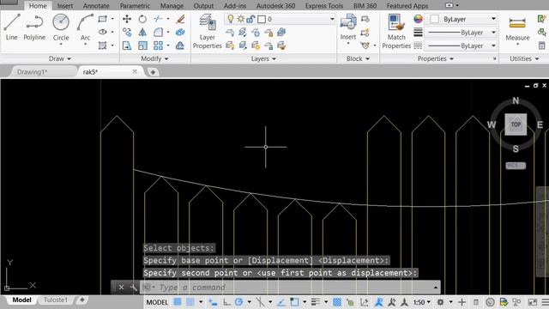549x309 pixels.
Task: Toggle snap mode in status bar
Action: coord(190,301)
